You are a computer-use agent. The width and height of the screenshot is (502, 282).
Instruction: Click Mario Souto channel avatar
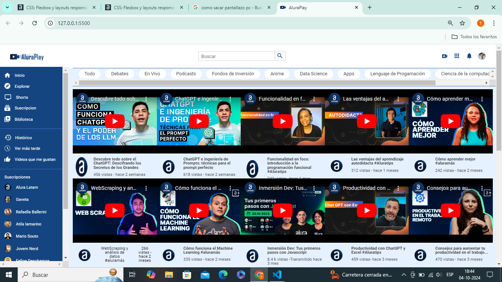pyautogui.click(x=8, y=236)
